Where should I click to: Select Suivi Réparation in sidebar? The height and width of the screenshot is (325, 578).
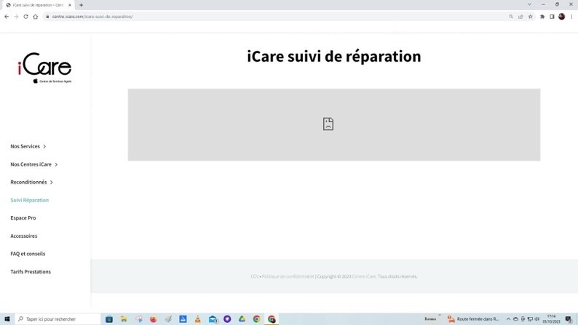tap(30, 200)
